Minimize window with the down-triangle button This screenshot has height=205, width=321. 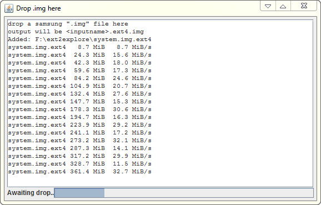click(x=268, y=6)
